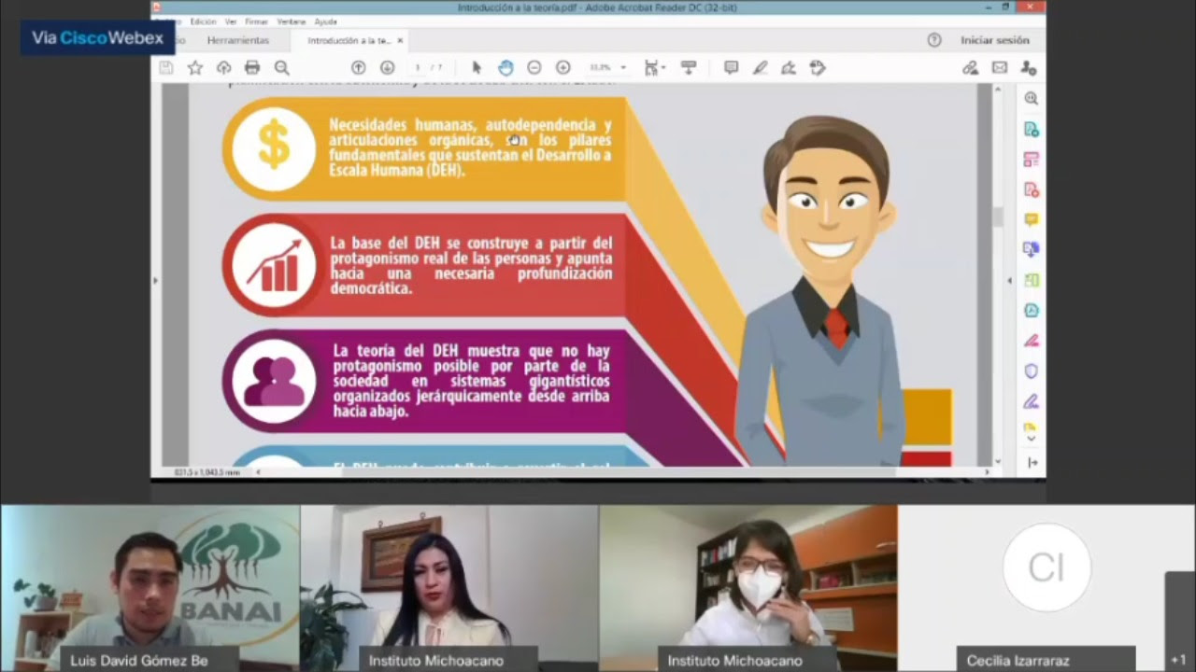Open the Edición menu
Image resolution: width=1196 pixels, height=672 pixels.
click(203, 21)
